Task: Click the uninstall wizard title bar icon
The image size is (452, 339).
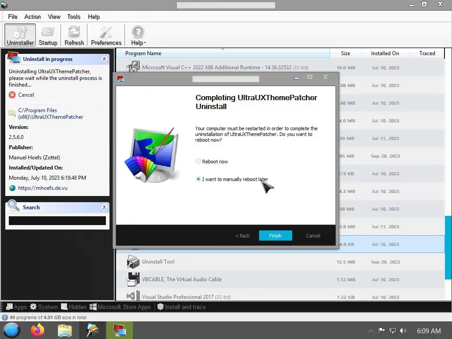Action: (121, 79)
